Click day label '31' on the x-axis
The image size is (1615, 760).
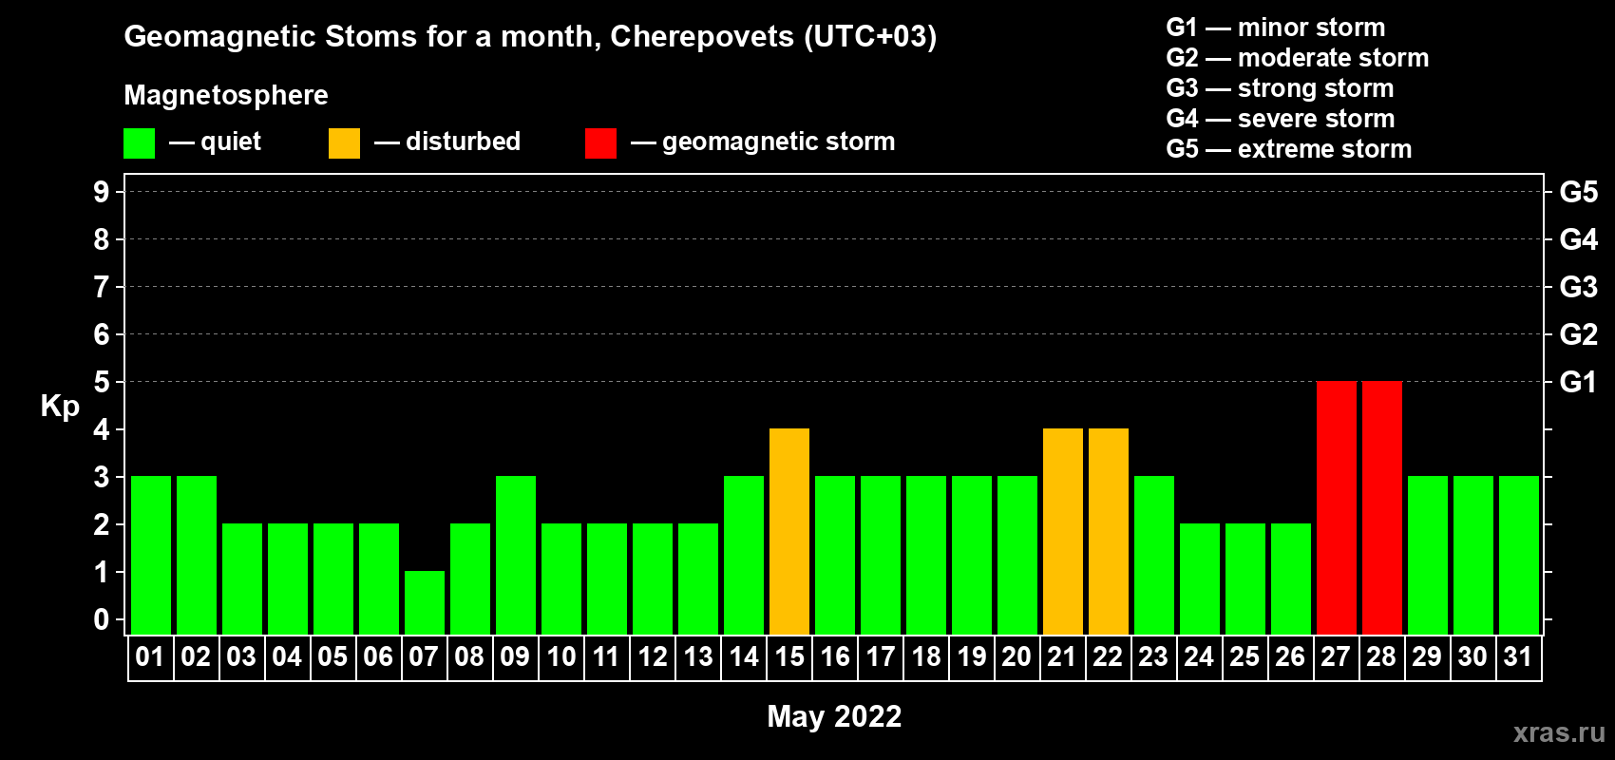point(1518,657)
